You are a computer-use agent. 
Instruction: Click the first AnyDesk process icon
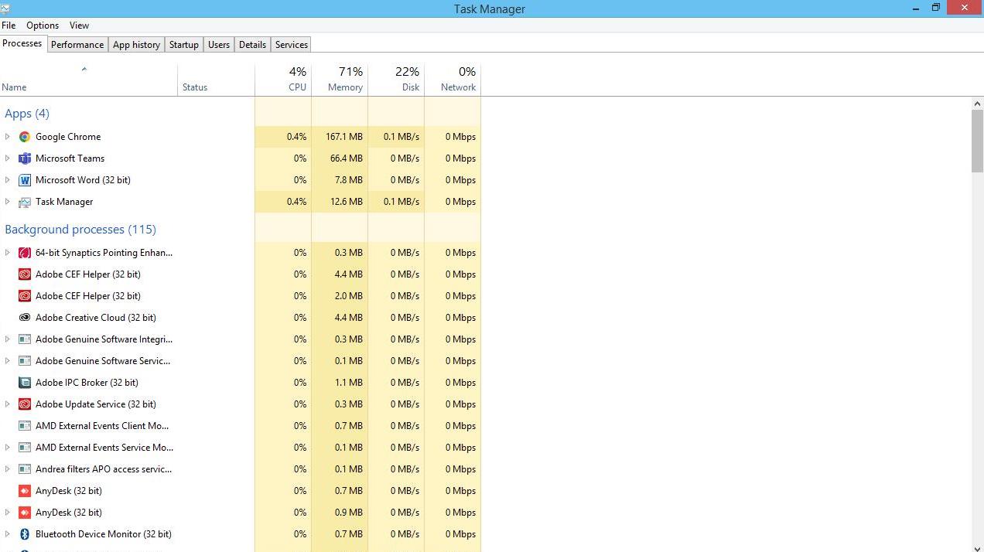click(x=25, y=491)
